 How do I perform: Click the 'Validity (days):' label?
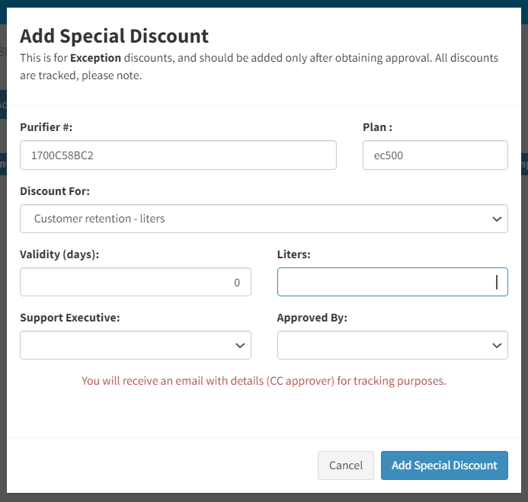(x=59, y=254)
